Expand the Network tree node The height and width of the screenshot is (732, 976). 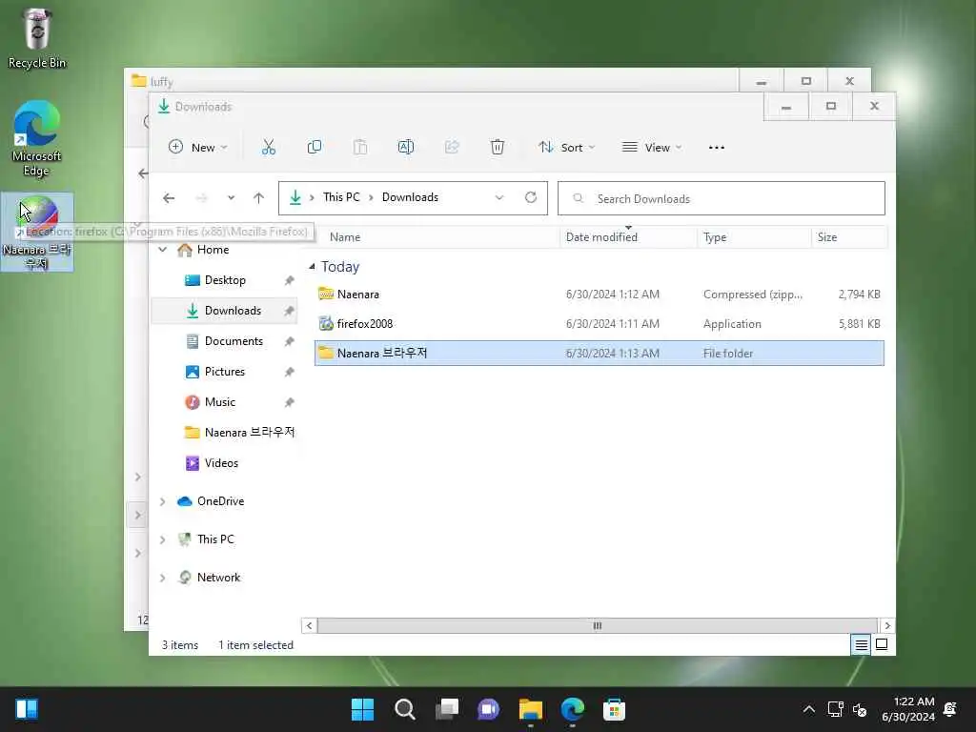pyautogui.click(x=162, y=579)
